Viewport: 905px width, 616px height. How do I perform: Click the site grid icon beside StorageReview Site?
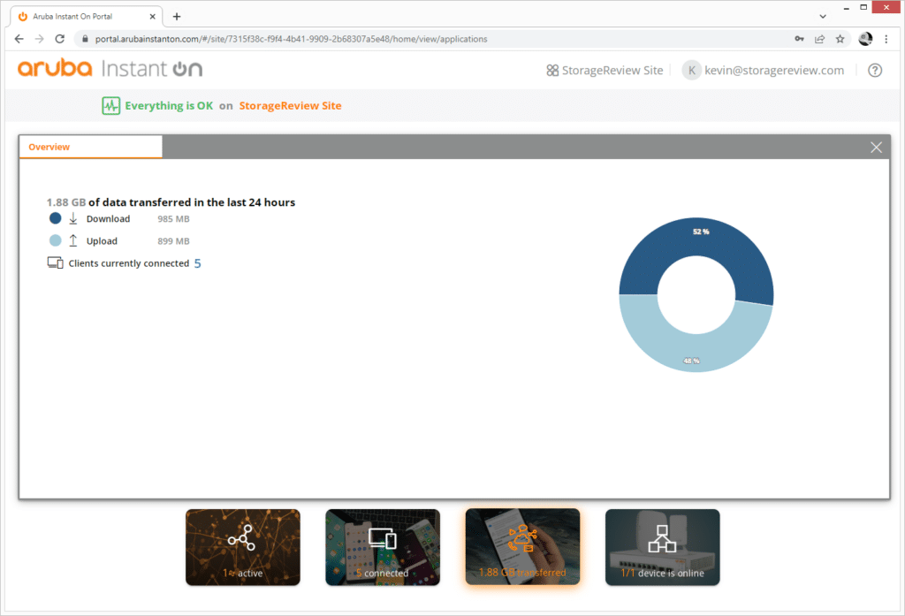(x=552, y=71)
